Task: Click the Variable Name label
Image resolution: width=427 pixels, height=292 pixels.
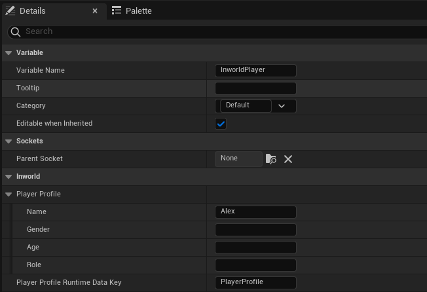Action: click(x=41, y=70)
